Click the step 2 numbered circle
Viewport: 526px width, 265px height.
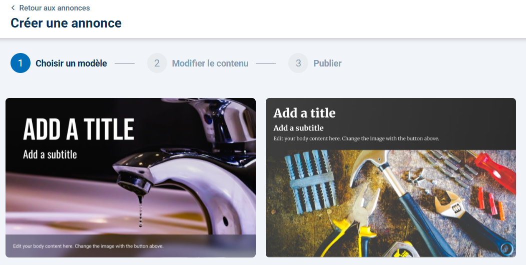pyautogui.click(x=157, y=63)
